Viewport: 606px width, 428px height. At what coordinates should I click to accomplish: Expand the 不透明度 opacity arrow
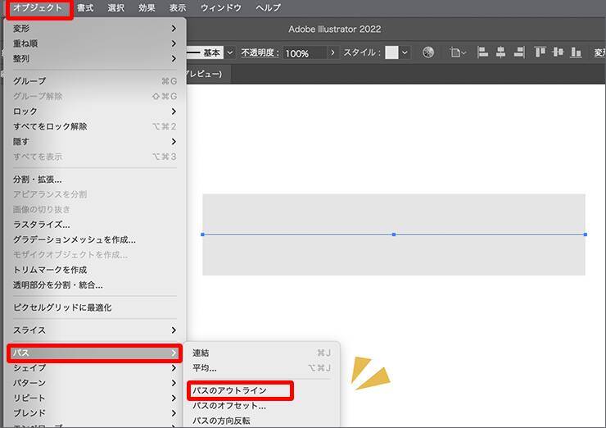pos(332,52)
